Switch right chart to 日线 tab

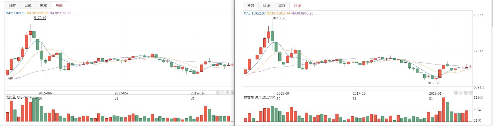[x=266, y=6]
